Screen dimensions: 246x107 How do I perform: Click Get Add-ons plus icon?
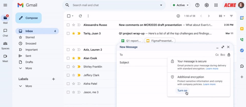click(x=242, y=77)
